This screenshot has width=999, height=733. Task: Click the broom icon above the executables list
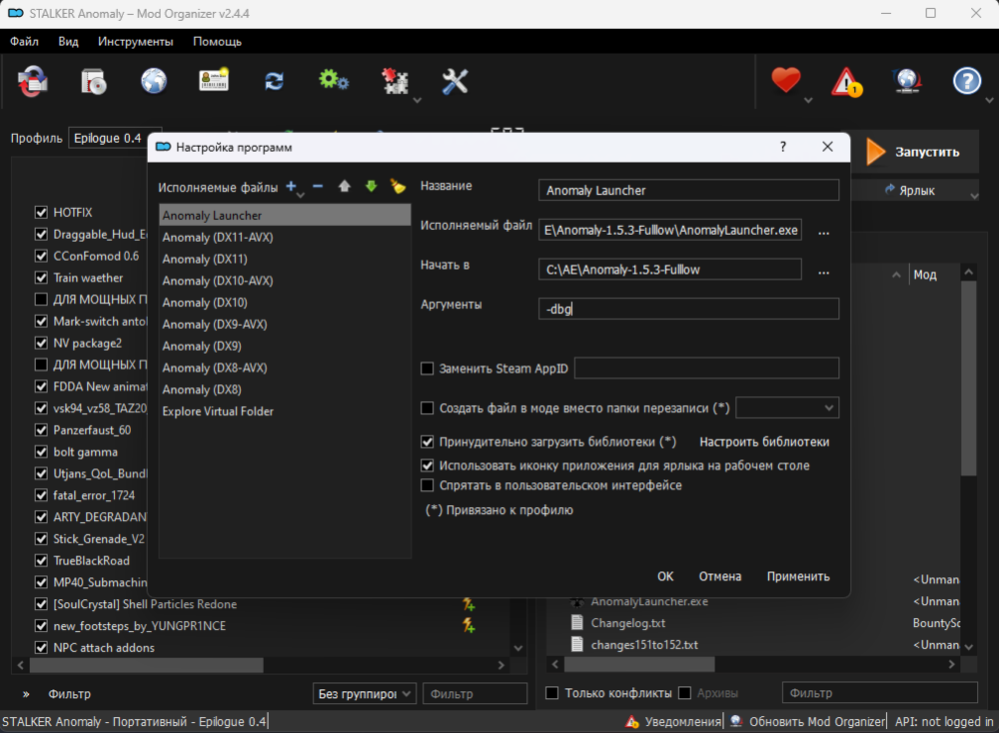(x=398, y=187)
